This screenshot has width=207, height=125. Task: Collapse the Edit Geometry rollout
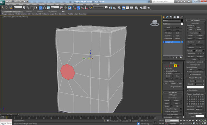196,21
